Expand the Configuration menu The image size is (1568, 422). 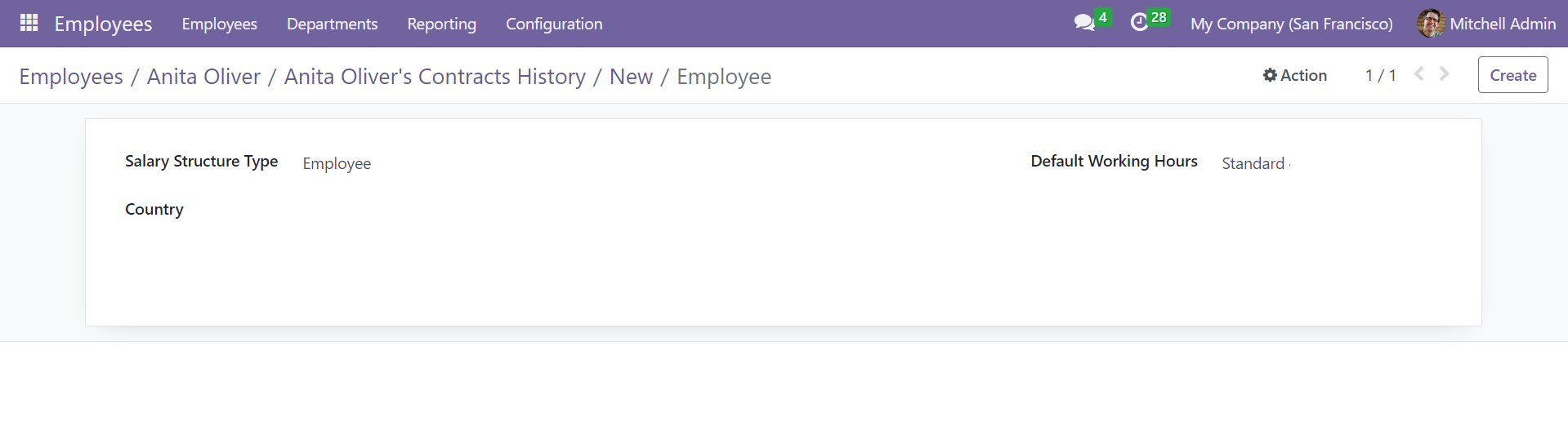(x=554, y=24)
